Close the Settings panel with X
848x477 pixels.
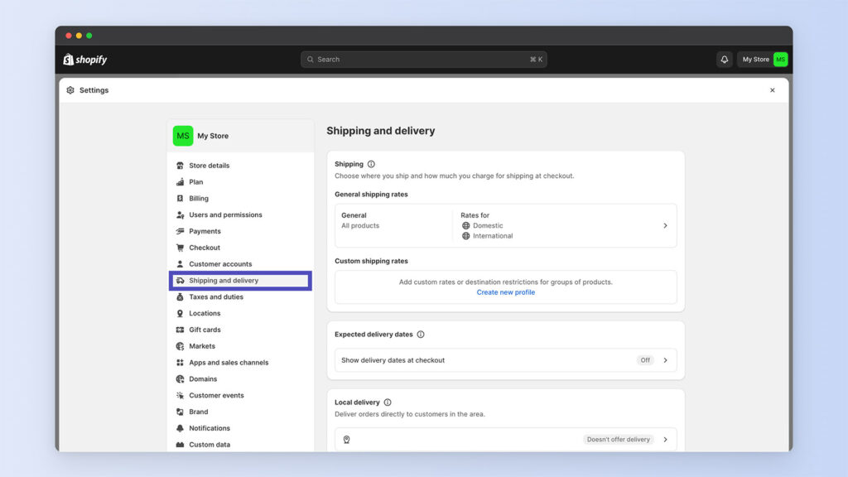(x=773, y=90)
